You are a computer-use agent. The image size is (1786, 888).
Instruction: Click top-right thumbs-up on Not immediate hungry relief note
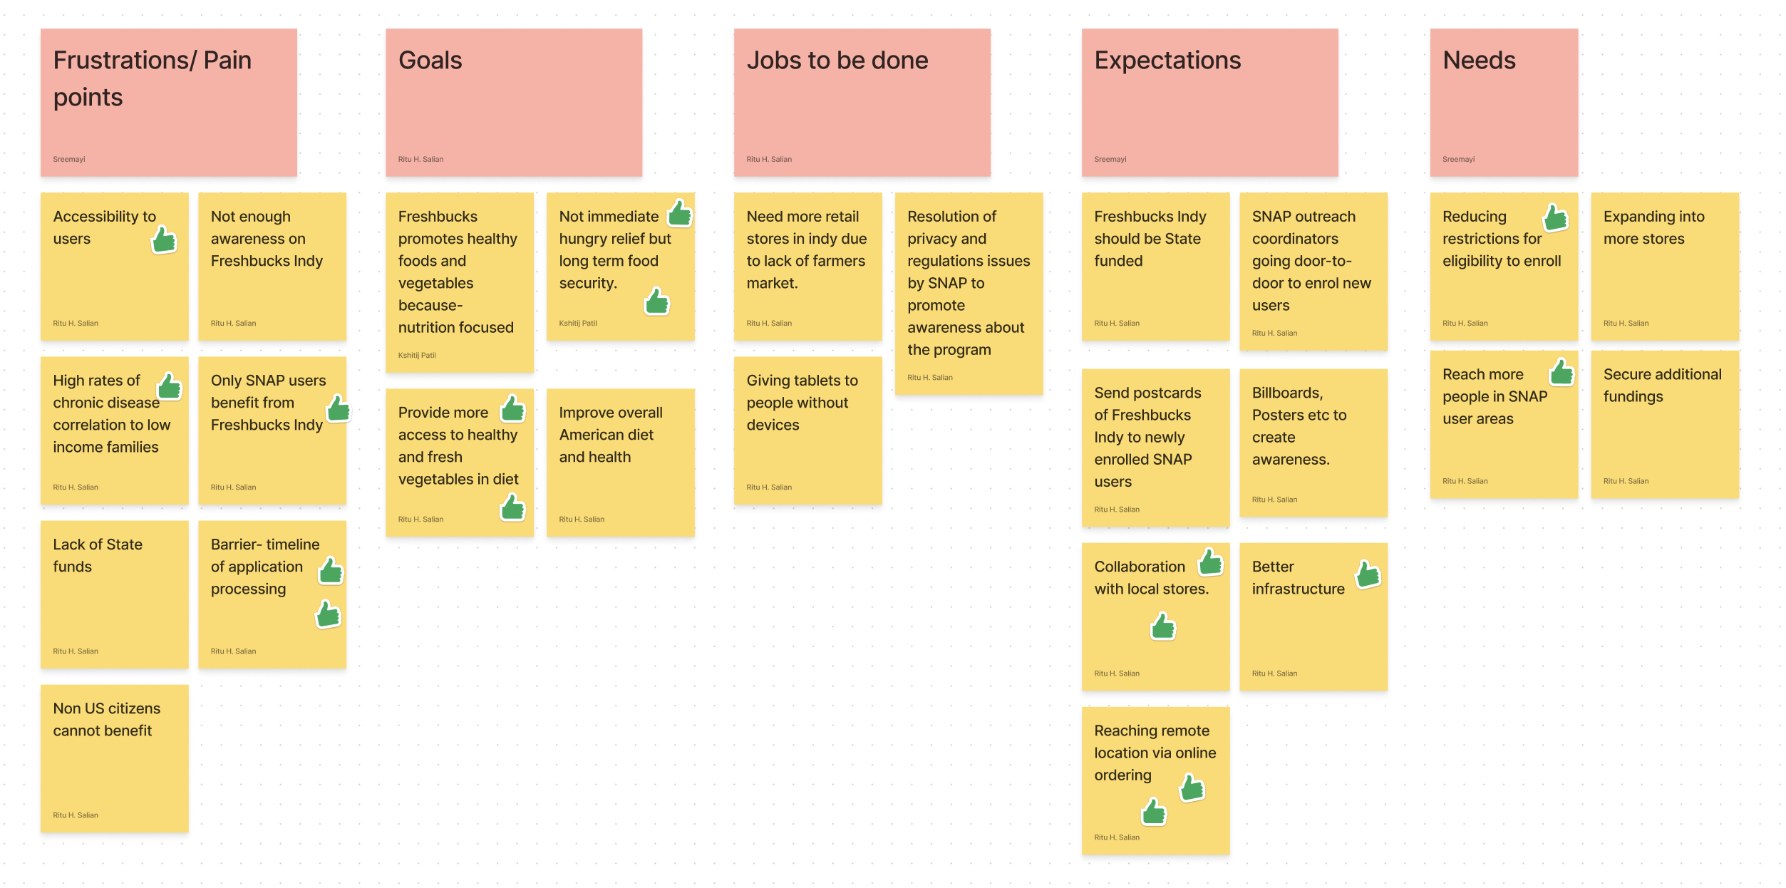(x=680, y=213)
